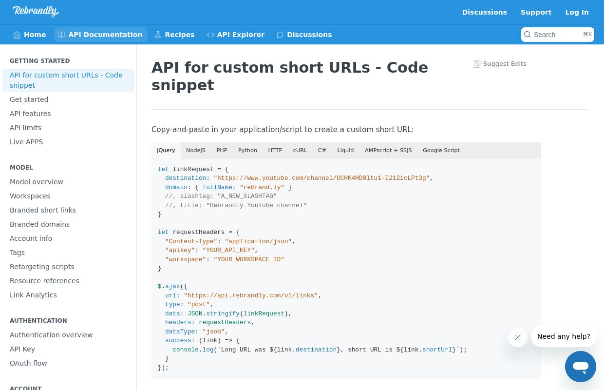Click into the Search field
This screenshot has width=604, height=390.
coord(558,35)
